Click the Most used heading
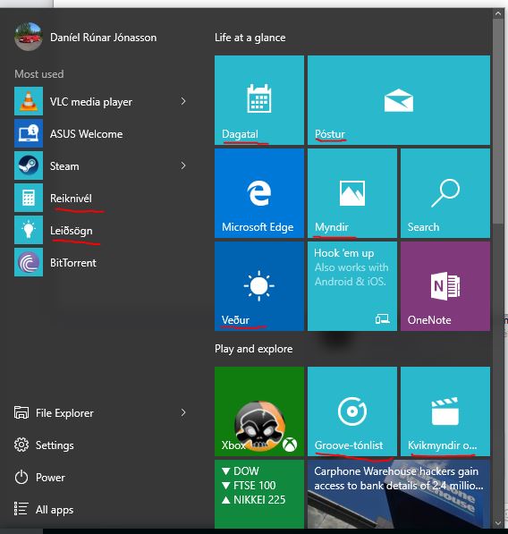Image resolution: width=508 pixels, height=534 pixels. coord(39,74)
